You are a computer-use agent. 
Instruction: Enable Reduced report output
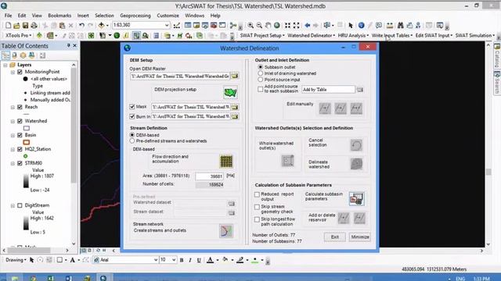pos(257,194)
